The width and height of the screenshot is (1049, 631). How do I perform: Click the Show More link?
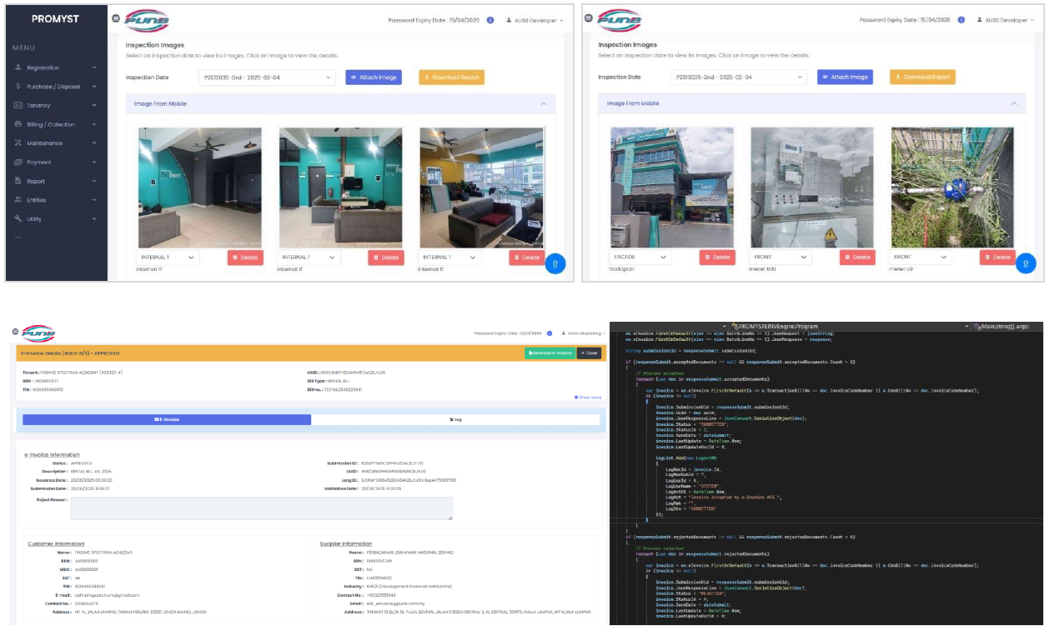pyautogui.click(x=588, y=398)
